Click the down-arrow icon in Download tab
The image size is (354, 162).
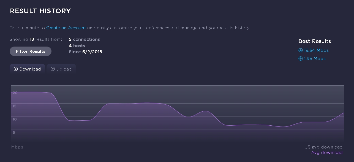pyautogui.click(x=16, y=69)
